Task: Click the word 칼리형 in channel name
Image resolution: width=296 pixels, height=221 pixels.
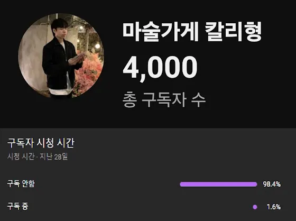Action: tap(233, 32)
